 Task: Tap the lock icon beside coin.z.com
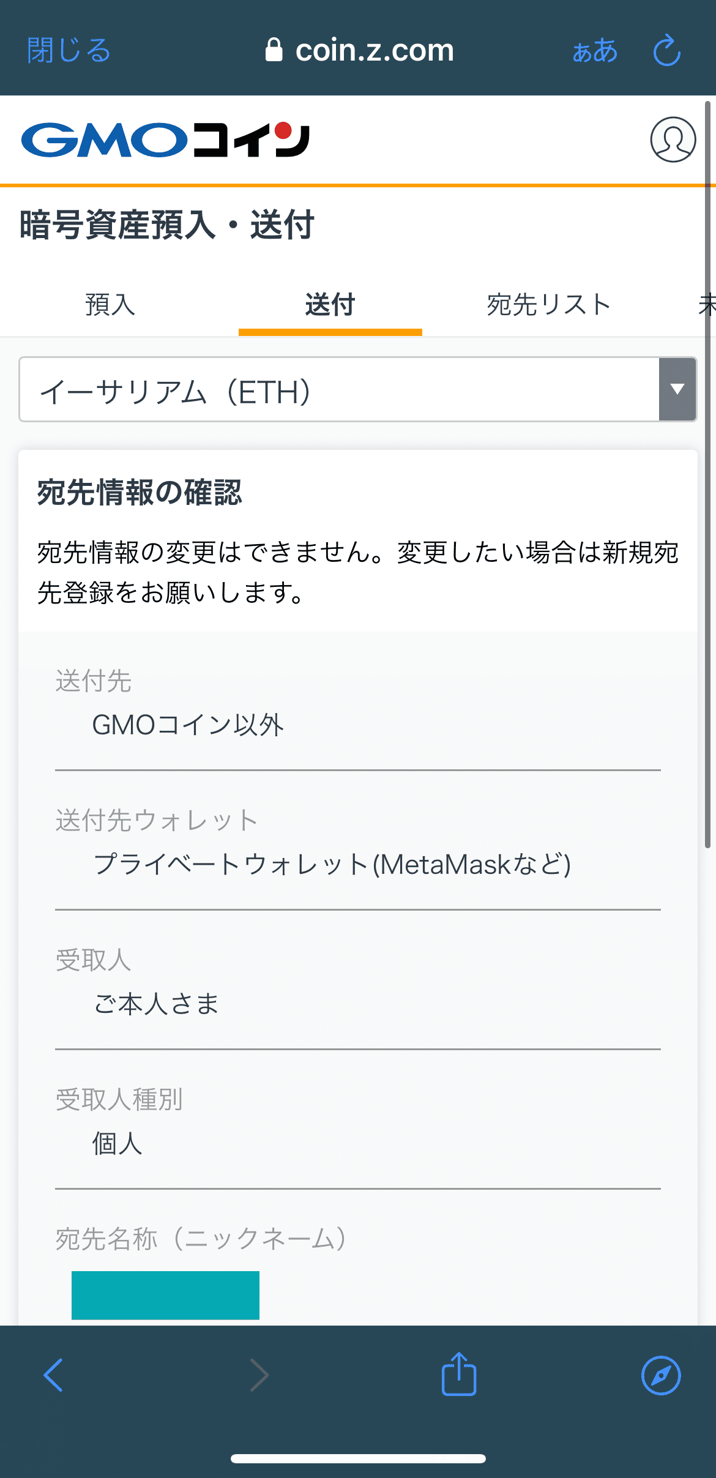click(x=274, y=50)
